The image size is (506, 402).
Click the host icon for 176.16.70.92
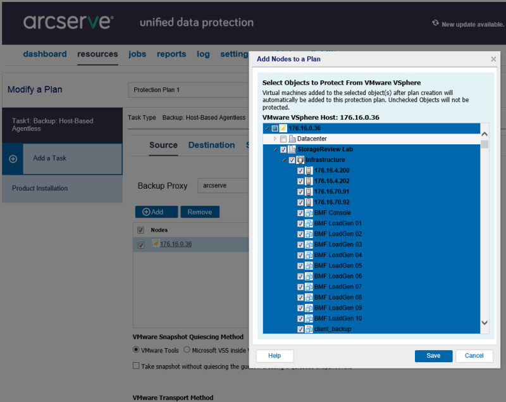pos(309,202)
